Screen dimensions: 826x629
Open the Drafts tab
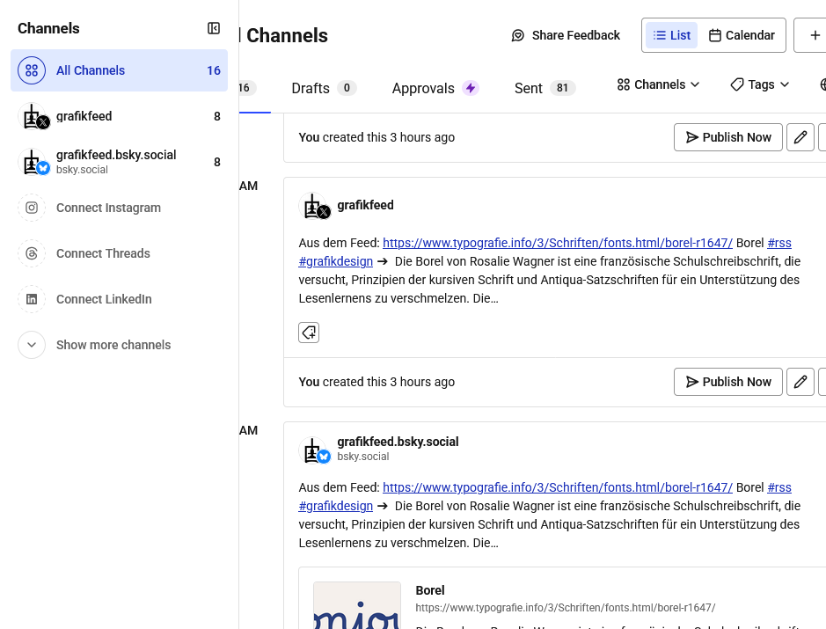point(324,88)
